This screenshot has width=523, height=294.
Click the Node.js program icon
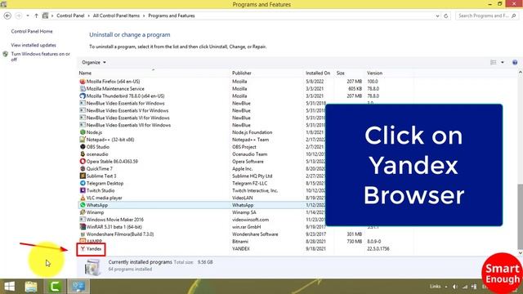tap(83, 132)
